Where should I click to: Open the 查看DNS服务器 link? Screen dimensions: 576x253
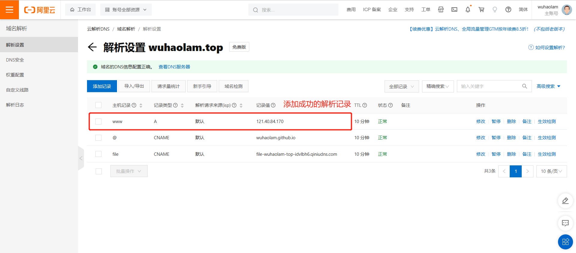click(x=174, y=67)
